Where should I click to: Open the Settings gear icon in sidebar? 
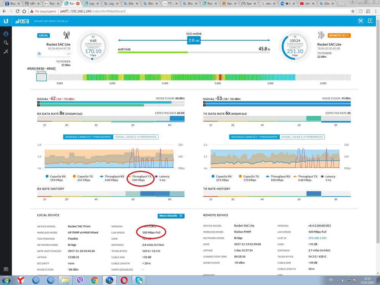pyautogui.click(x=6, y=43)
